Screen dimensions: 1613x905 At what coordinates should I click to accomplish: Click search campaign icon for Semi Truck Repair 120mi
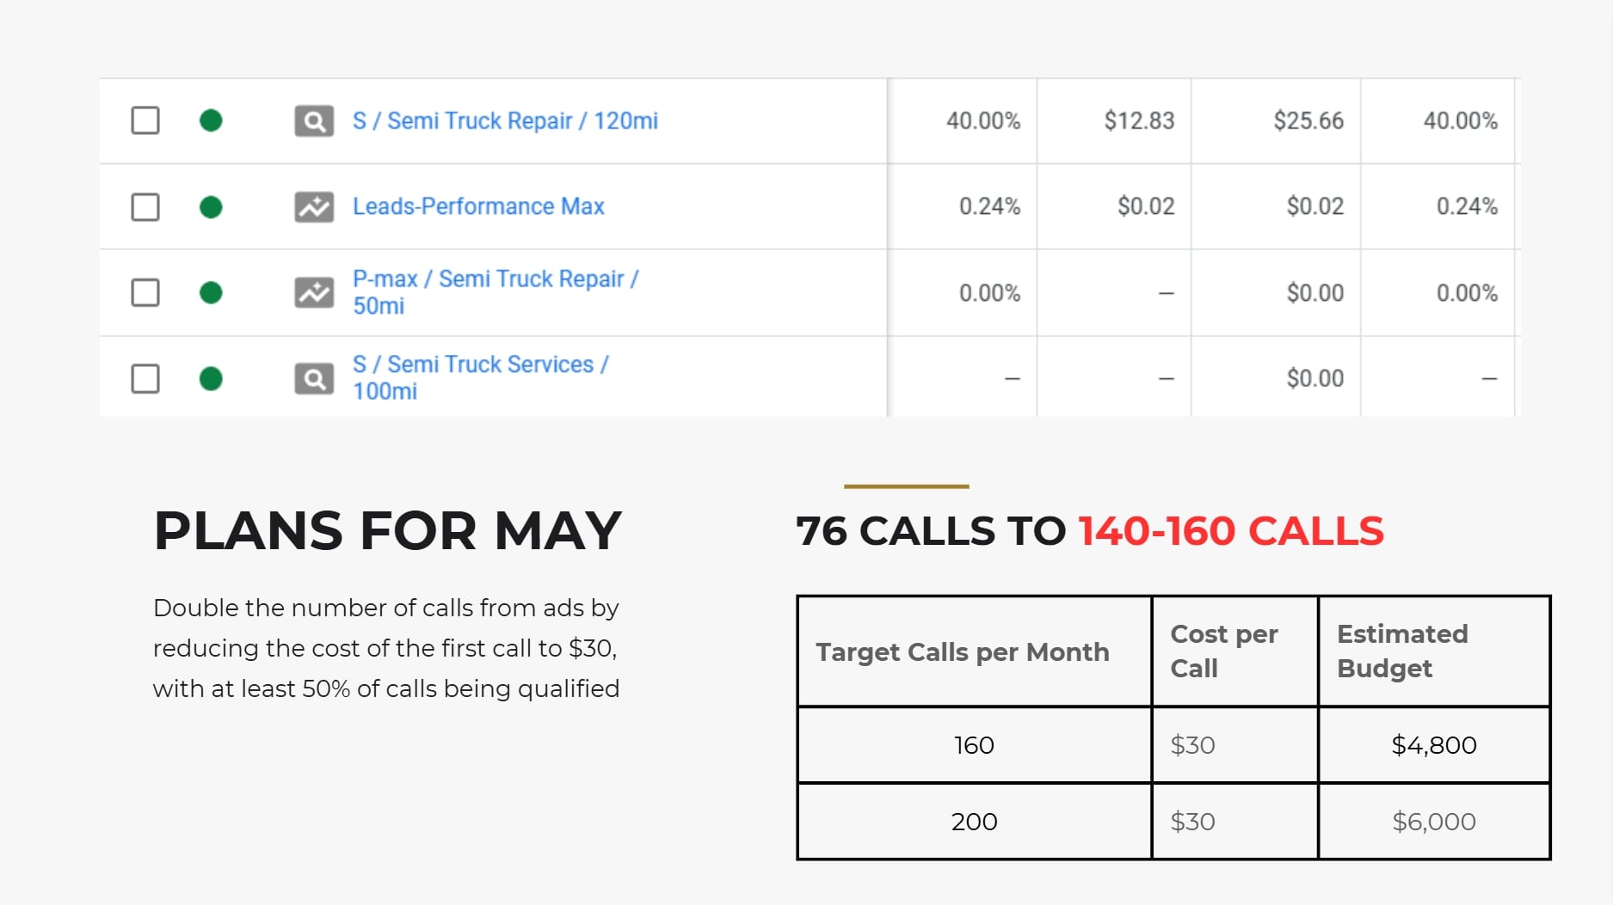314,121
